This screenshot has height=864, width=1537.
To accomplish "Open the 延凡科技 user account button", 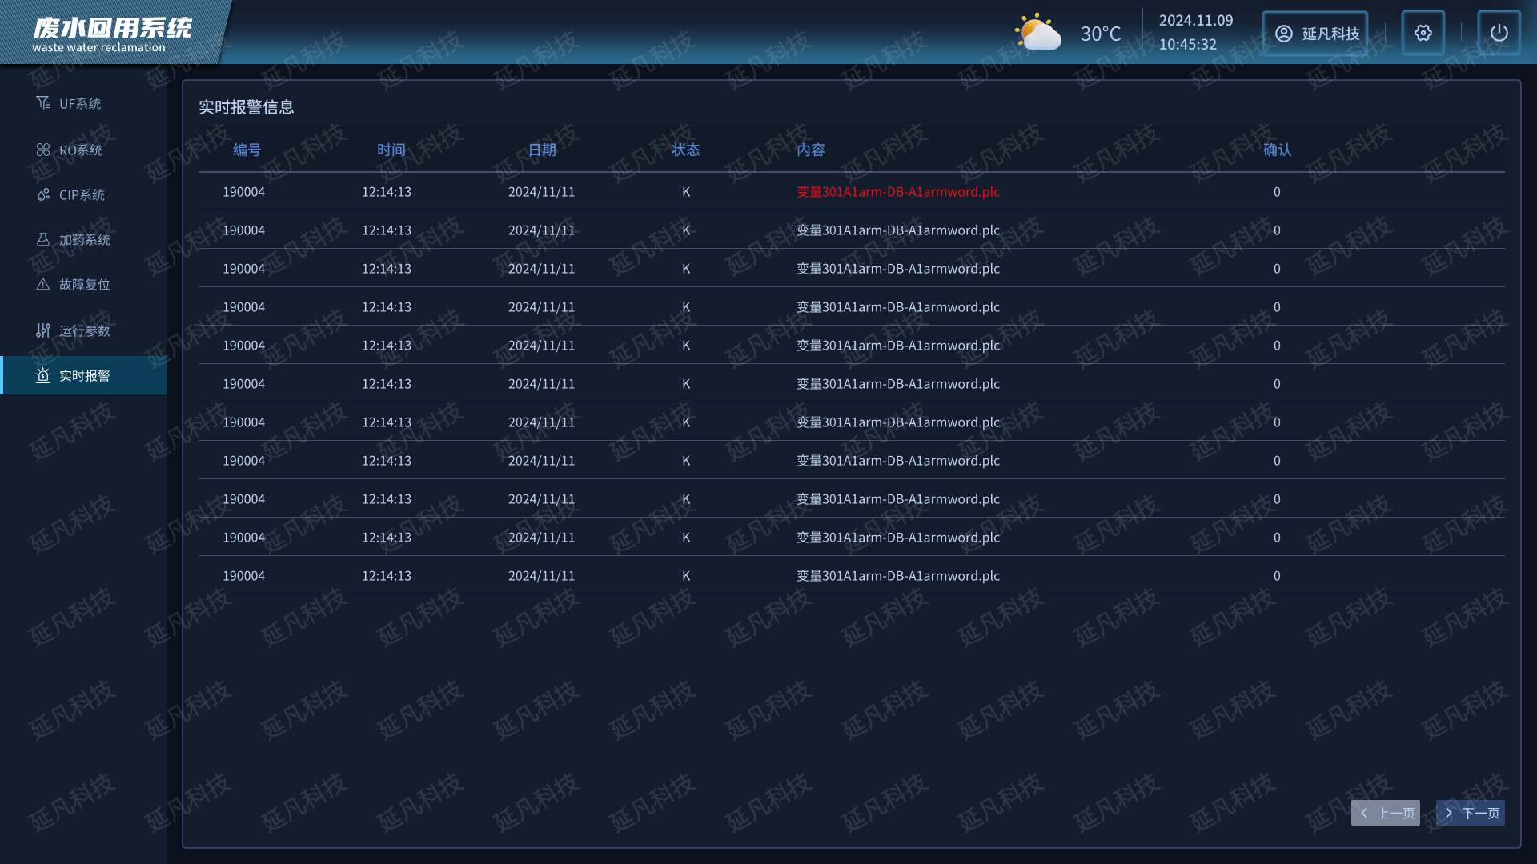I will coord(1315,33).
